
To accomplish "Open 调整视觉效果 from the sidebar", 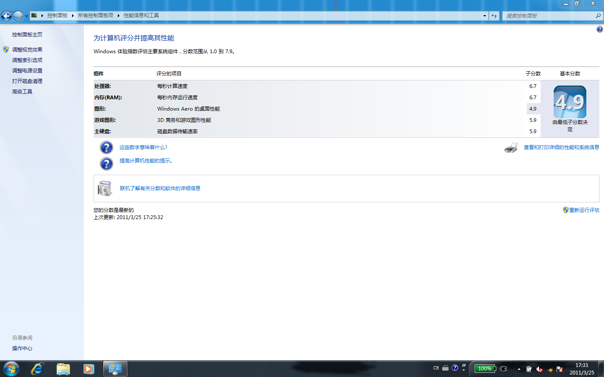I will 27,50.
